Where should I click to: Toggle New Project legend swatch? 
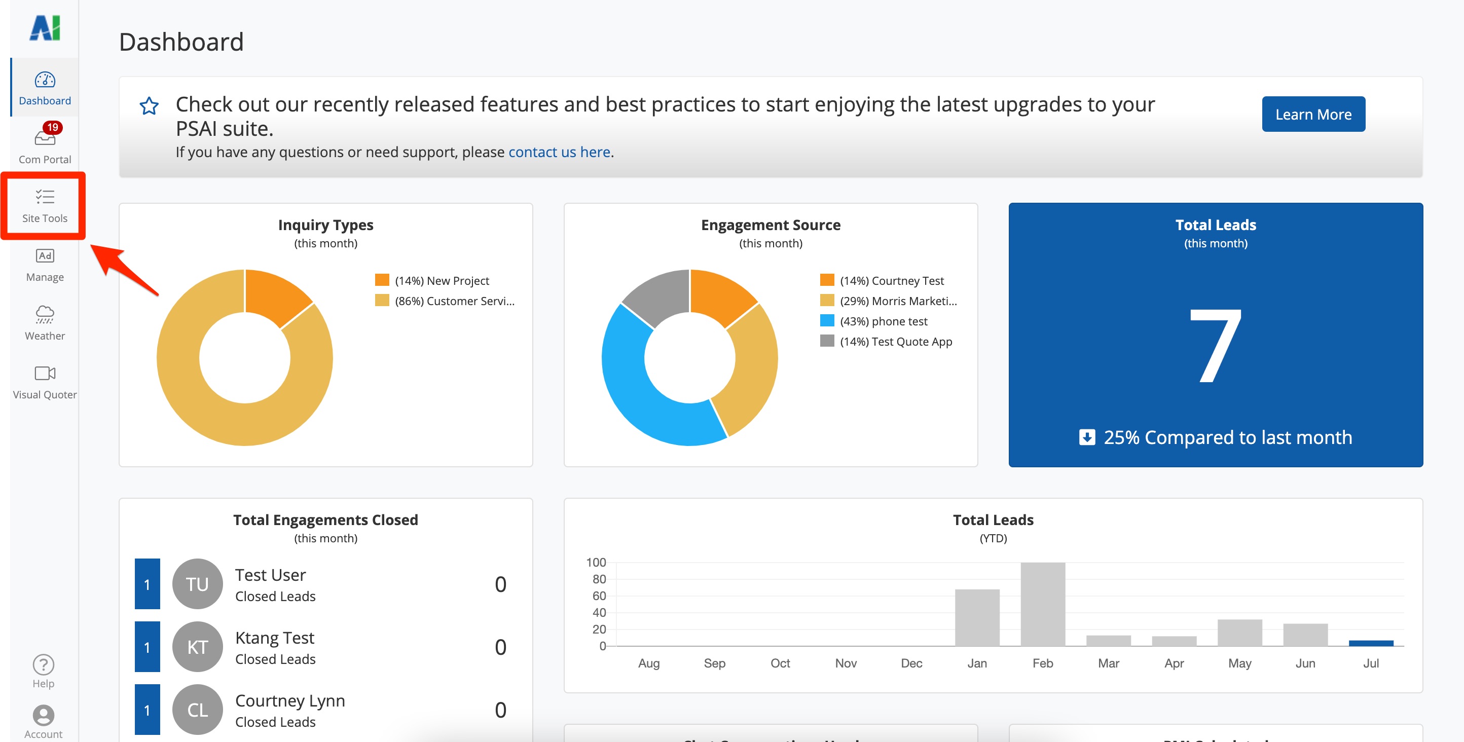[x=382, y=280]
